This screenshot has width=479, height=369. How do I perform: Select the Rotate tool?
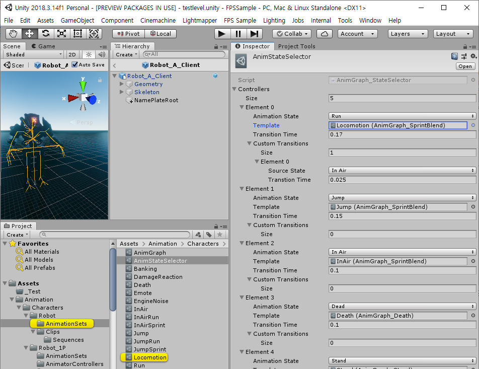[46, 34]
